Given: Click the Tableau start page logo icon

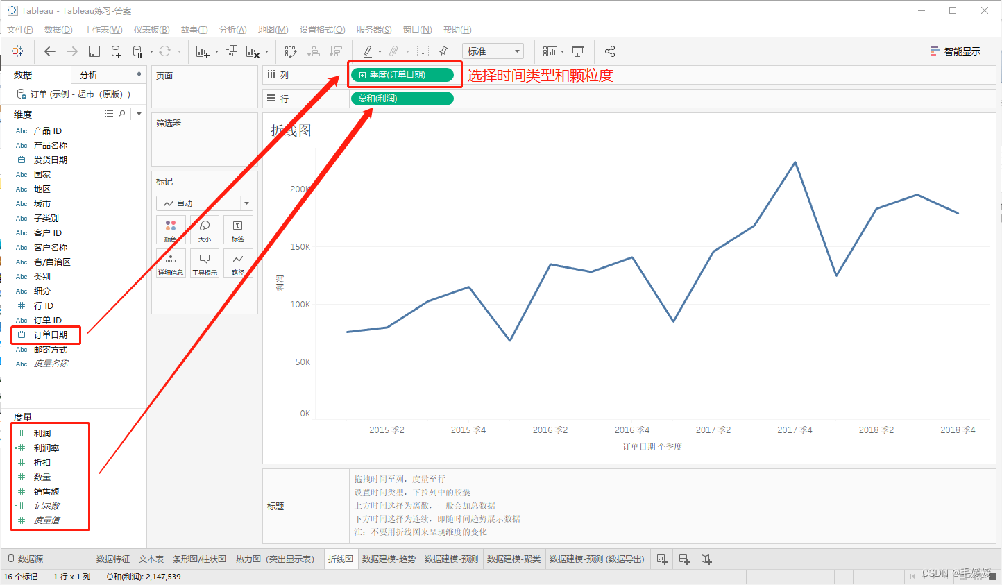Looking at the screenshot, I should 18,51.
